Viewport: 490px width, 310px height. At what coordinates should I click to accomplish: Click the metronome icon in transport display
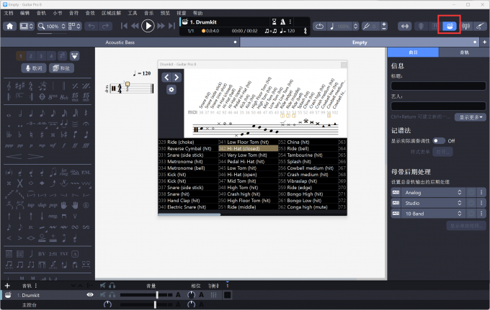coord(281,22)
